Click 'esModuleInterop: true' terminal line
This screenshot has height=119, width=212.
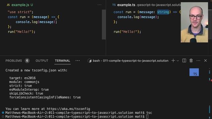[29, 90]
